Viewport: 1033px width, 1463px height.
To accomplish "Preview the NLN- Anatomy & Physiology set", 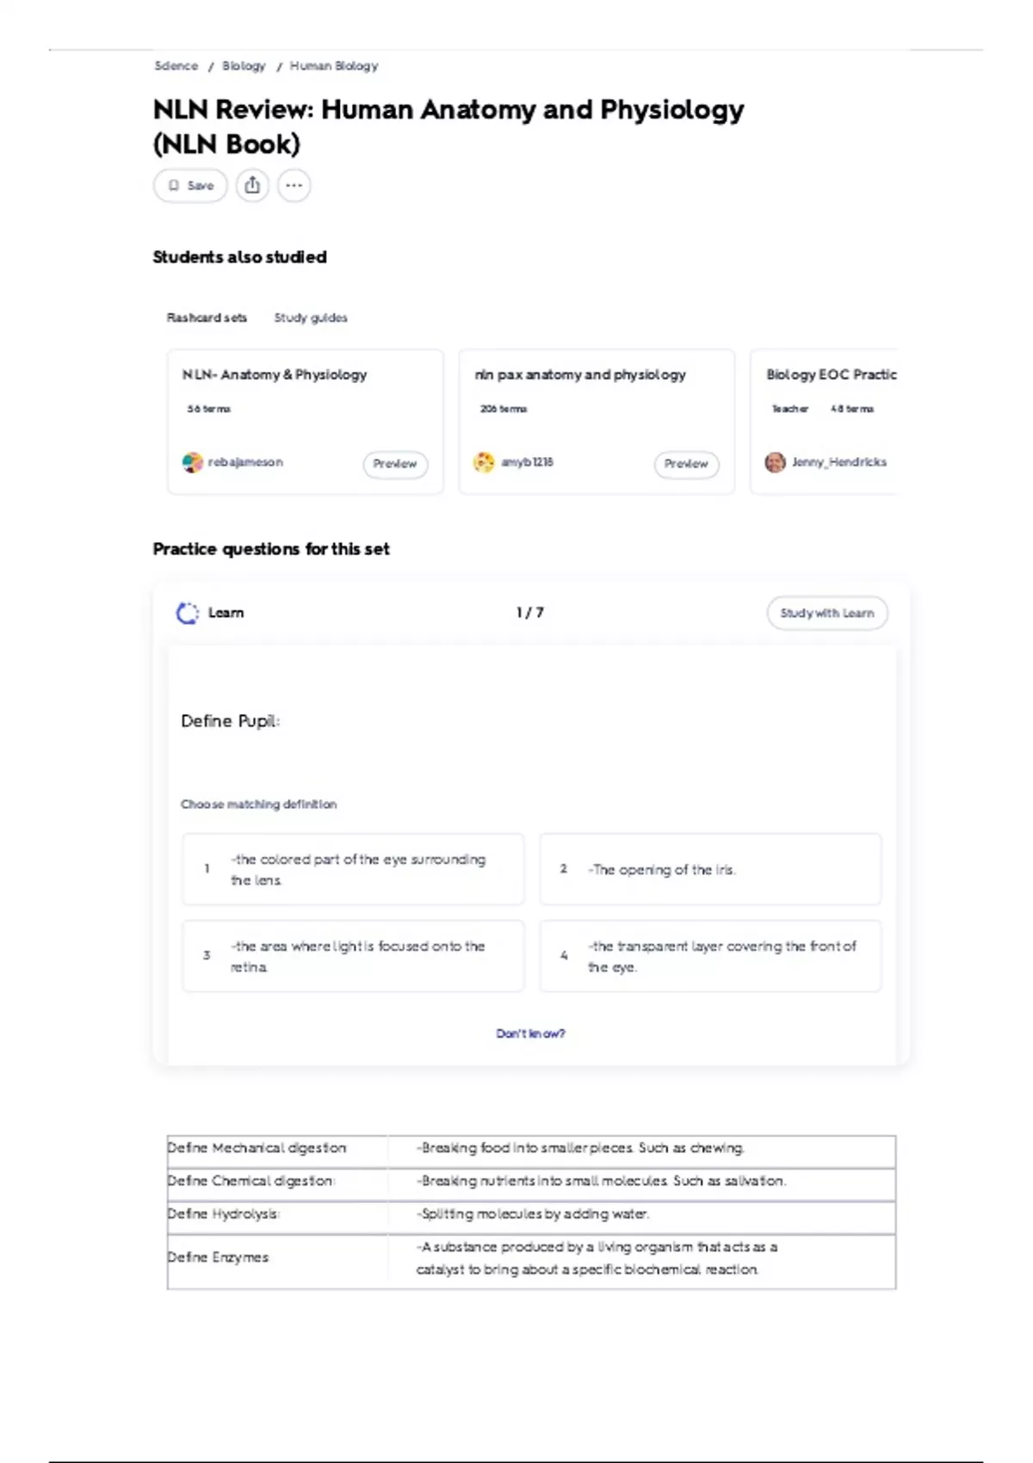I will click(394, 464).
